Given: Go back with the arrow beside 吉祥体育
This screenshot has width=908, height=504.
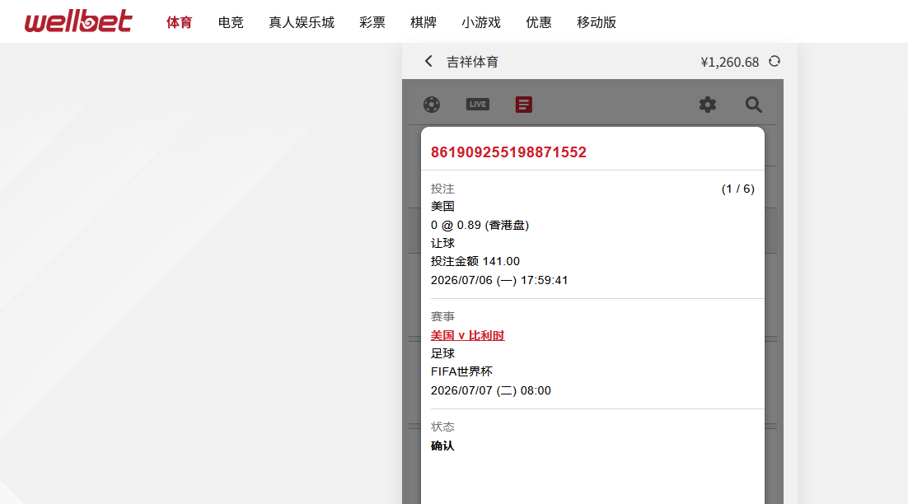Looking at the screenshot, I should 428,61.
